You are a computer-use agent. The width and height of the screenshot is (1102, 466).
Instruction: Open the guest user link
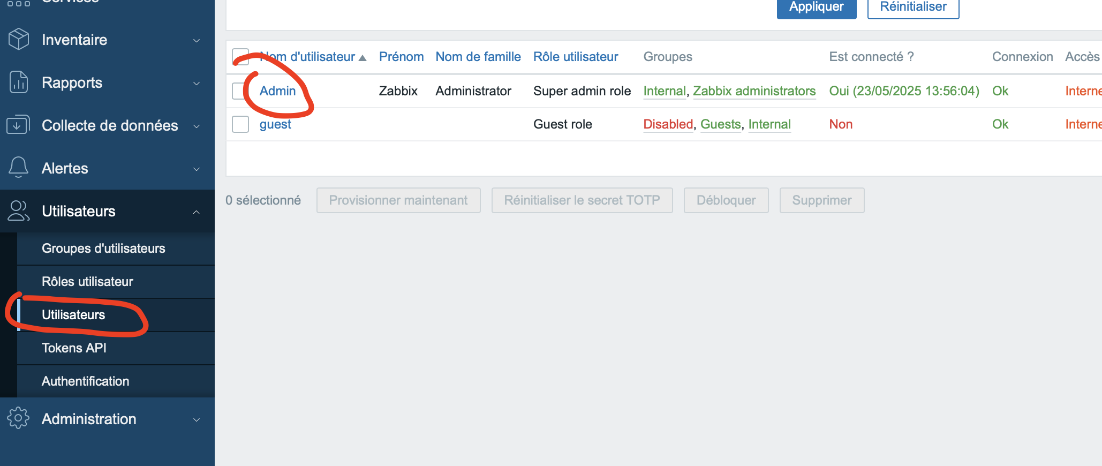click(275, 124)
